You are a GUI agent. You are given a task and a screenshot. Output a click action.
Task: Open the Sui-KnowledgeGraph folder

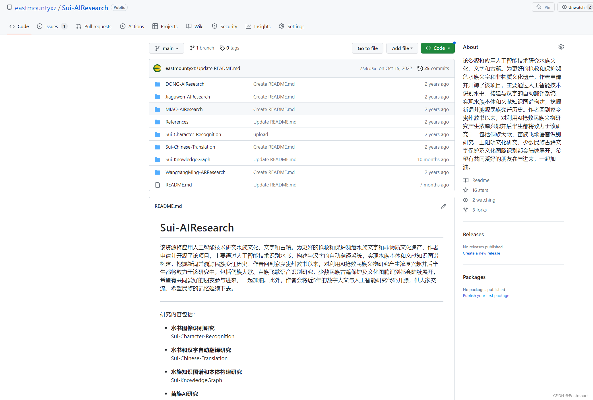pos(188,159)
